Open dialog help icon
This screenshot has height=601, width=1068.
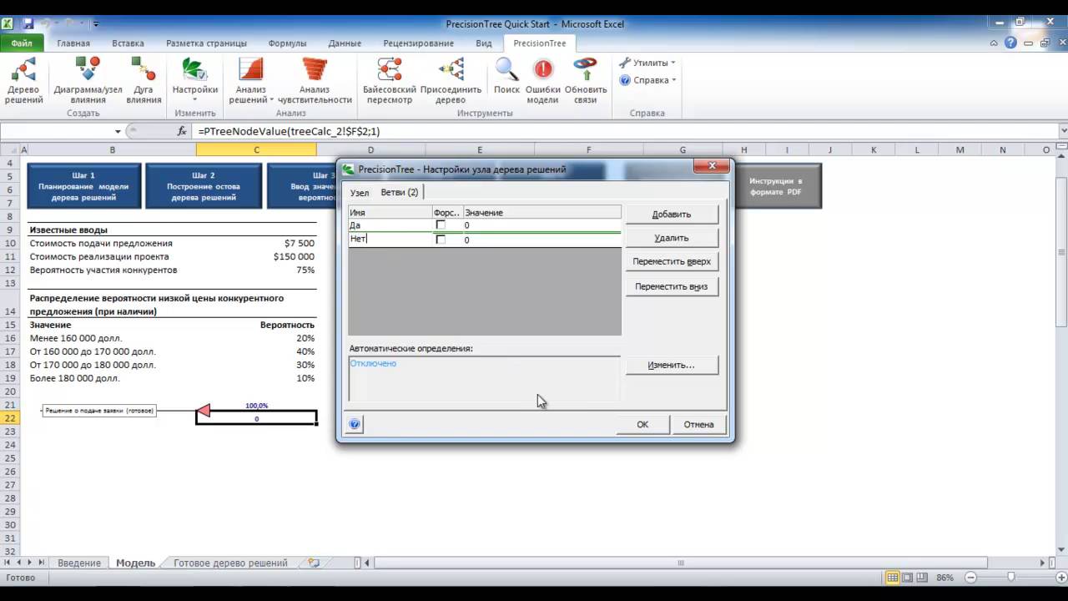point(355,424)
